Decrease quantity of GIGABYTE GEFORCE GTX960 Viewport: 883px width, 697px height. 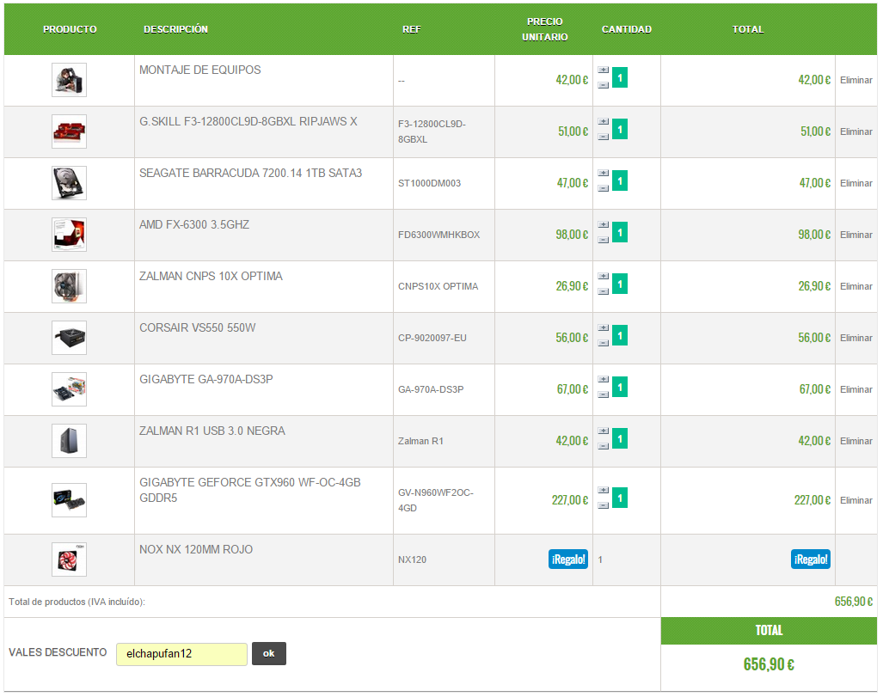point(603,505)
